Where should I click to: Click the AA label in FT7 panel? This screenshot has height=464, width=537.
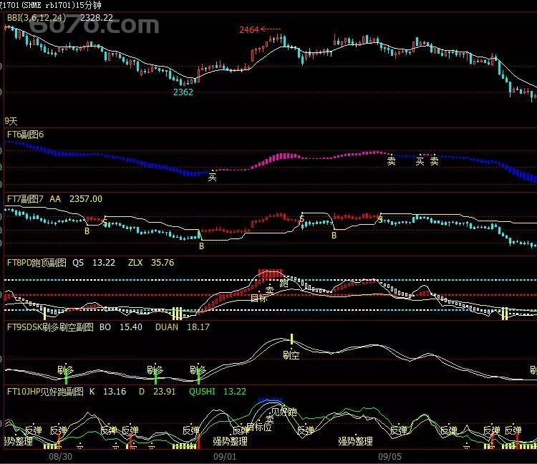coord(55,199)
